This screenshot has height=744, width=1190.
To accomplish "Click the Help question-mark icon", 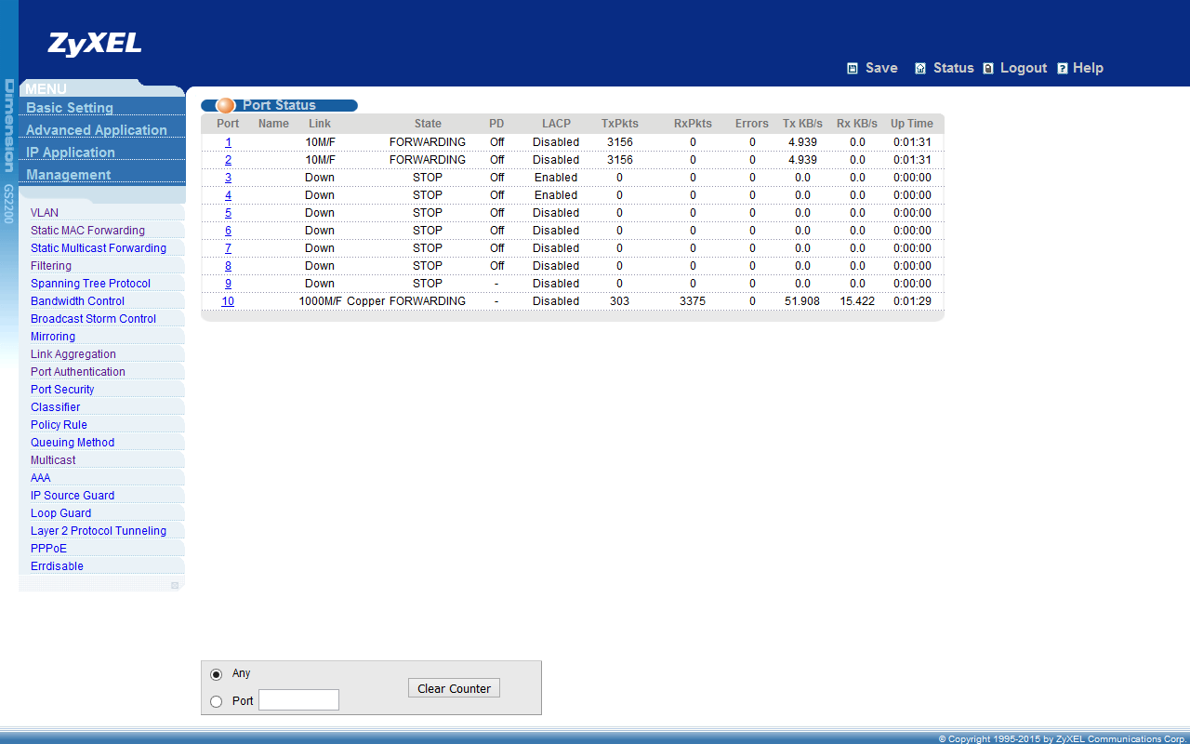I will tap(1063, 68).
